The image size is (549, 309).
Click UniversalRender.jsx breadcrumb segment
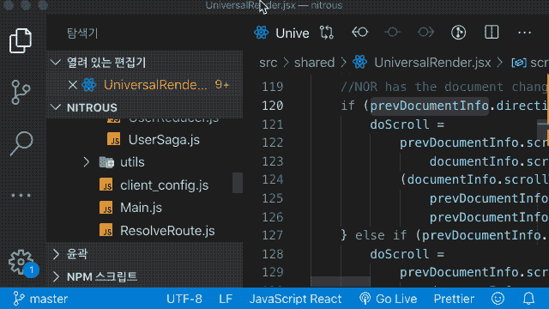tap(432, 63)
